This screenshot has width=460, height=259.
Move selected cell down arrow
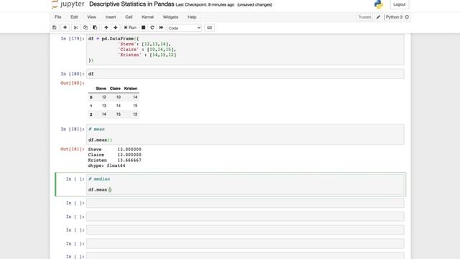pos(115,27)
